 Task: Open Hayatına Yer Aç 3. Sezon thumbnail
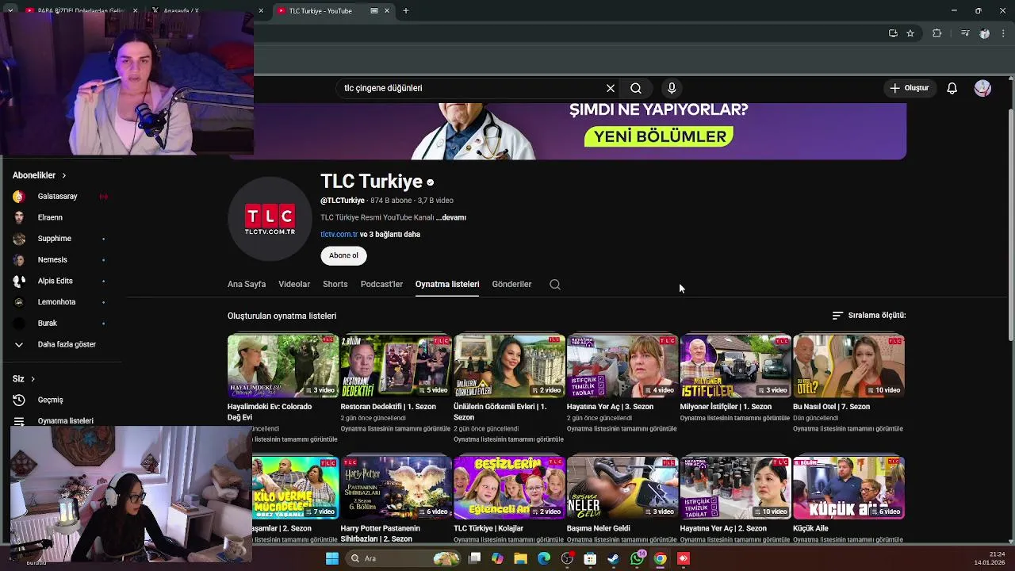tap(622, 366)
